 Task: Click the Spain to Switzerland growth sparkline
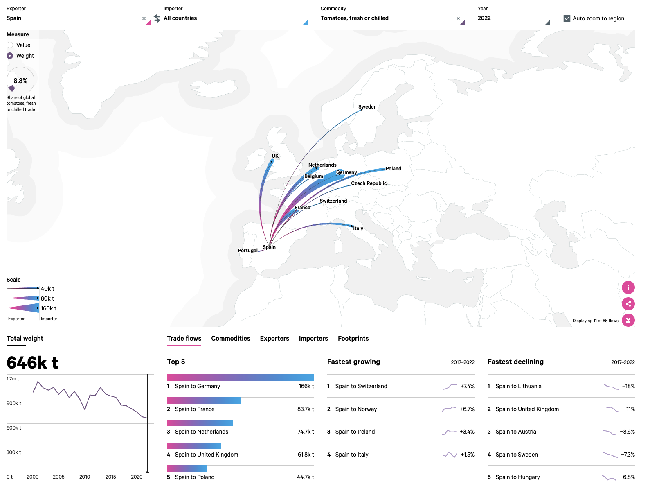(x=450, y=387)
